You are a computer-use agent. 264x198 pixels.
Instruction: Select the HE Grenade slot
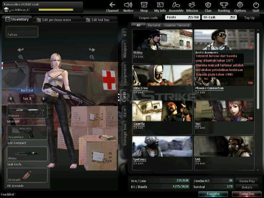(27, 175)
